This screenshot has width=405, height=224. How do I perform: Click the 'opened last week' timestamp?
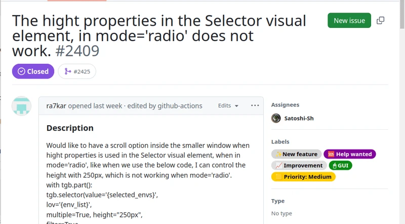(x=95, y=106)
